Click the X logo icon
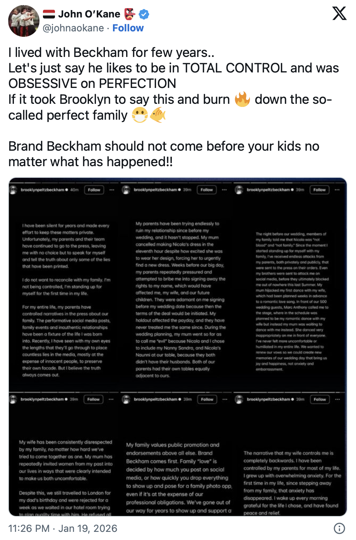Viewport: 356px width, 540px height. 339,14
